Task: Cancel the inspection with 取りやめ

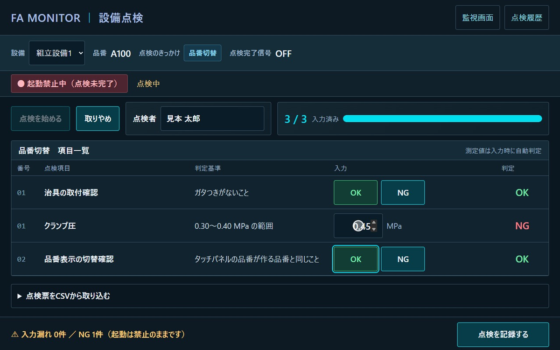Action: click(98, 119)
